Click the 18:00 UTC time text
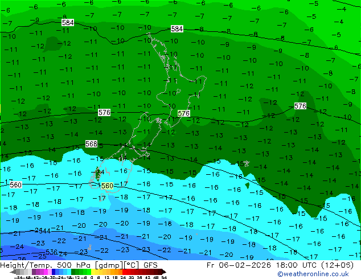The width and height of the screenshot is (361, 279). (x=296, y=265)
